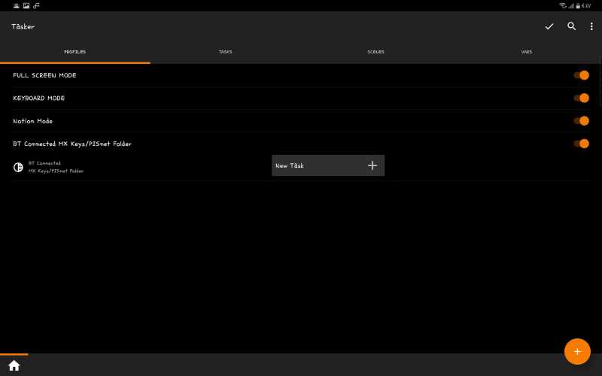
Task: Toggle BT Connected MX Keys profile switch
Action: (x=581, y=144)
